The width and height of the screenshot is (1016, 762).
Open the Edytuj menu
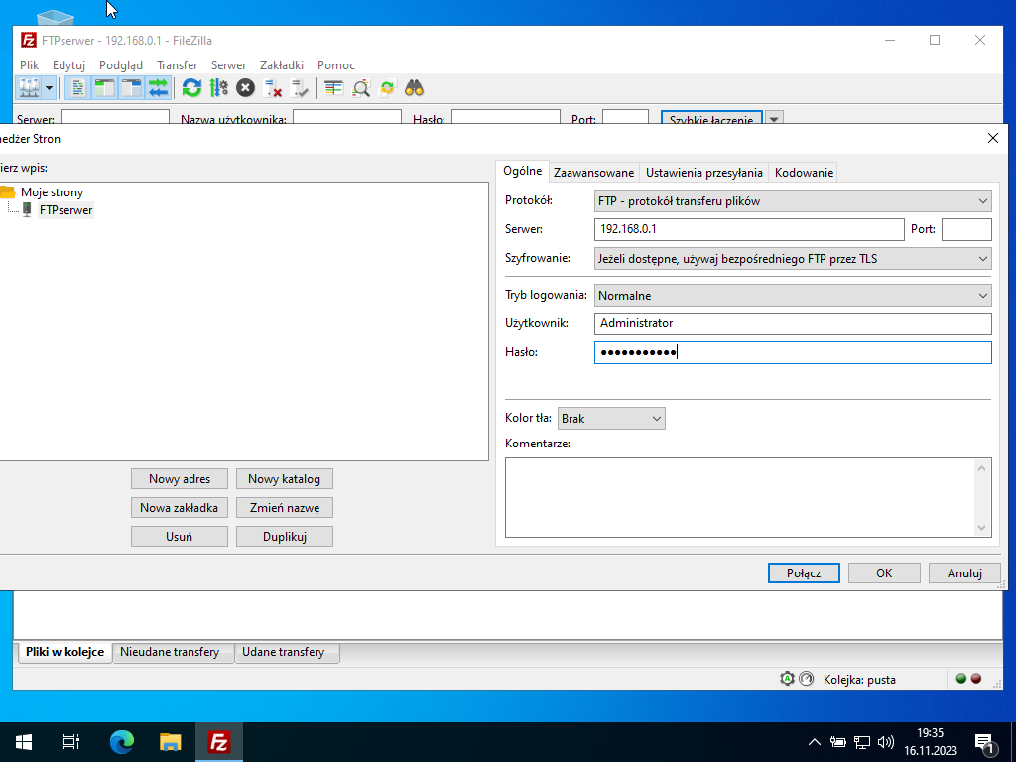pyautogui.click(x=68, y=64)
